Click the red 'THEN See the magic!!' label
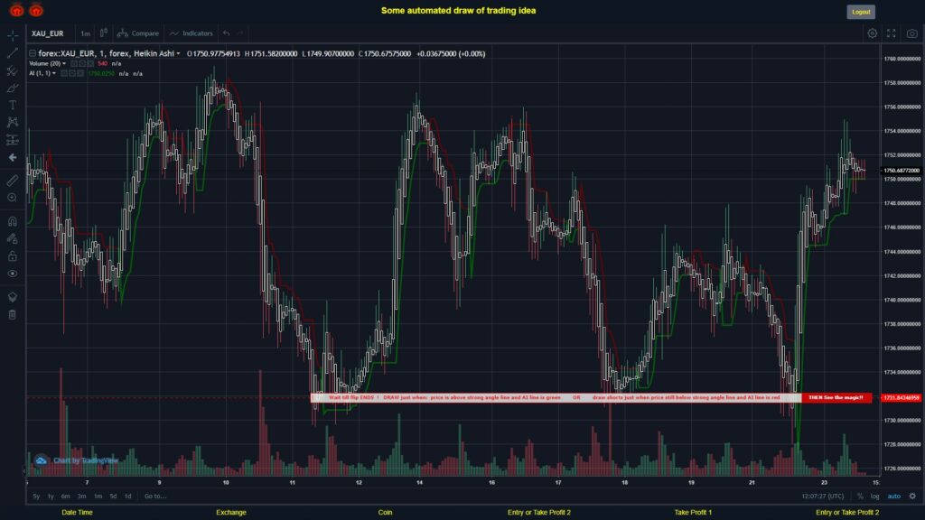Image resolution: width=925 pixels, height=520 pixels. [836, 398]
